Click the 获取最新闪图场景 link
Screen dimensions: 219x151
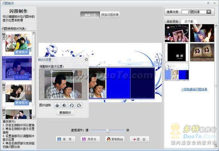point(194,90)
